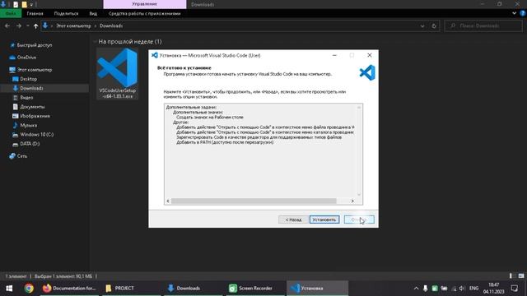Click the installer summary horizontal scrollbar thumb

(254, 201)
